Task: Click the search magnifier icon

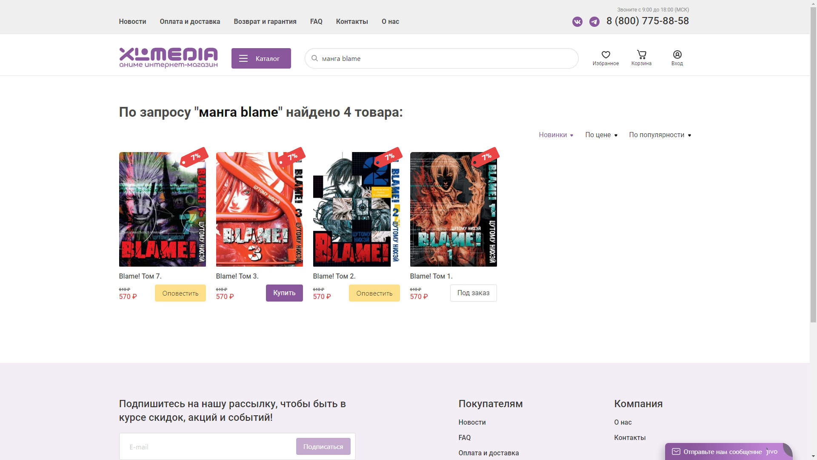Action: coord(314,58)
